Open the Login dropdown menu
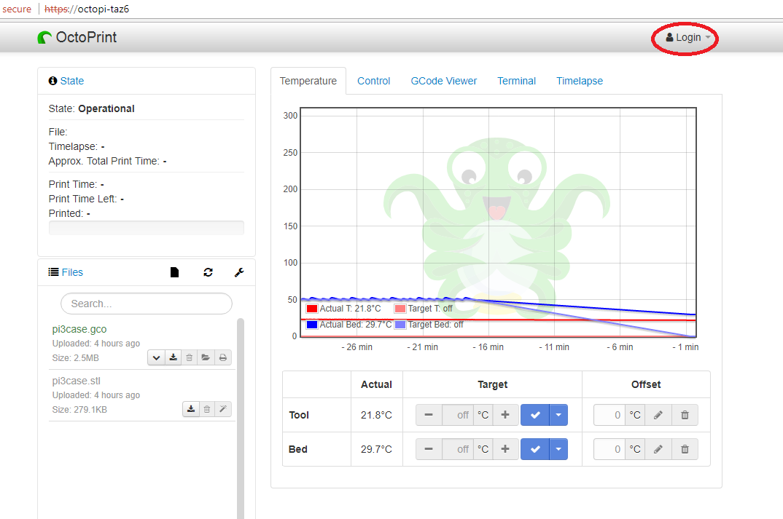This screenshot has width=783, height=519. click(687, 37)
